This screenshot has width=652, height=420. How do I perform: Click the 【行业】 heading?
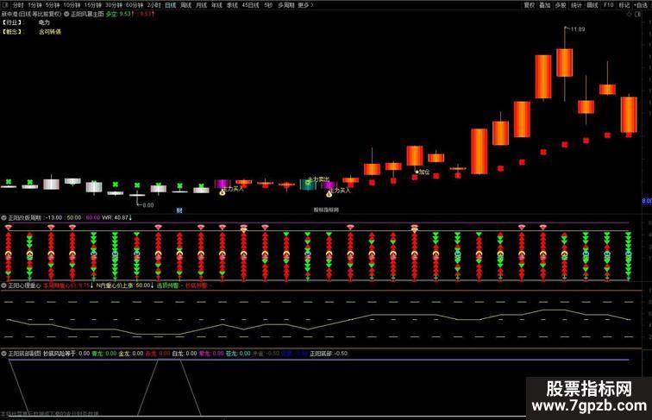(x=12, y=22)
